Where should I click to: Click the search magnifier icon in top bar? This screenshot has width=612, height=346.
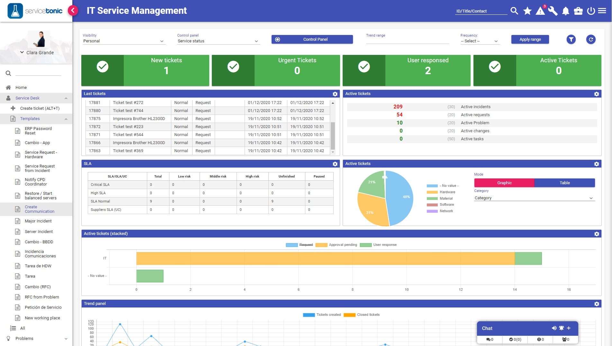pos(514,11)
